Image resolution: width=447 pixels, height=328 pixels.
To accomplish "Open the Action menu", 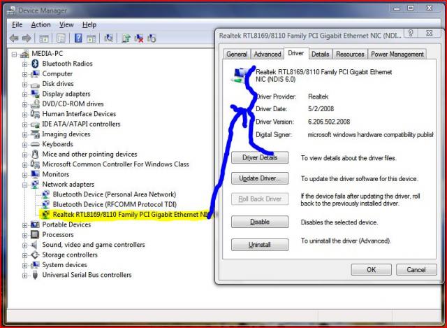I will [x=41, y=24].
